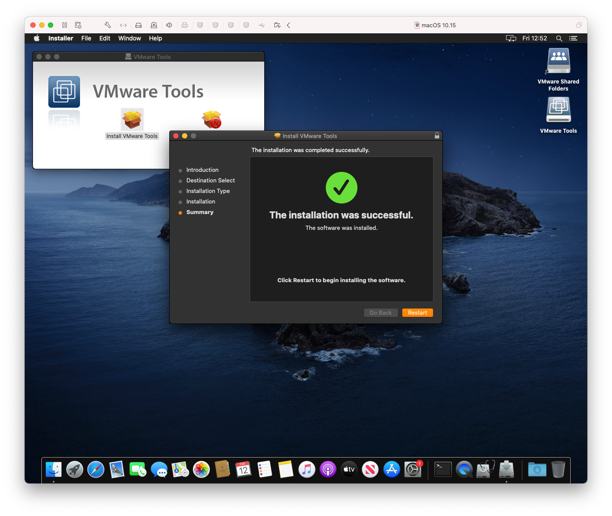The width and height of the screenshot is (612, 516).
Task: Click the sound output toolbar icon
Action: [169, 25]
